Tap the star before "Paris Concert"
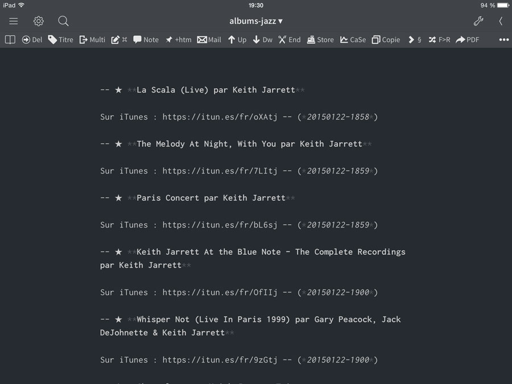The image size is (512, 384). click(x=118, y=198)
